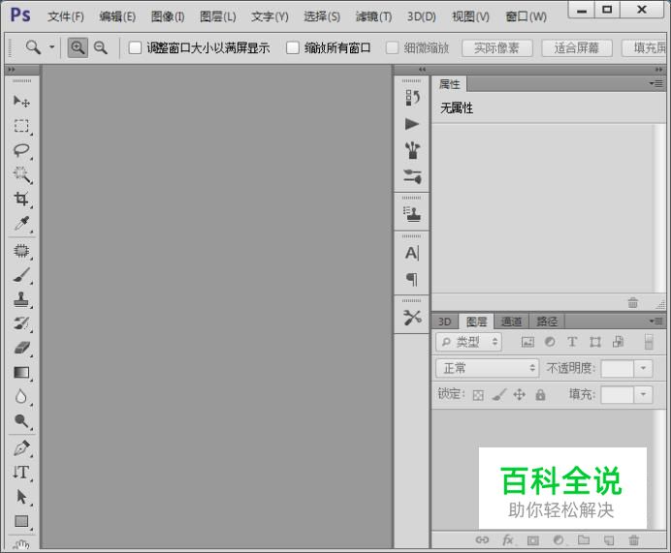Select the Crop tool
The width and height of the screenshot is (671, 553).
21,199
